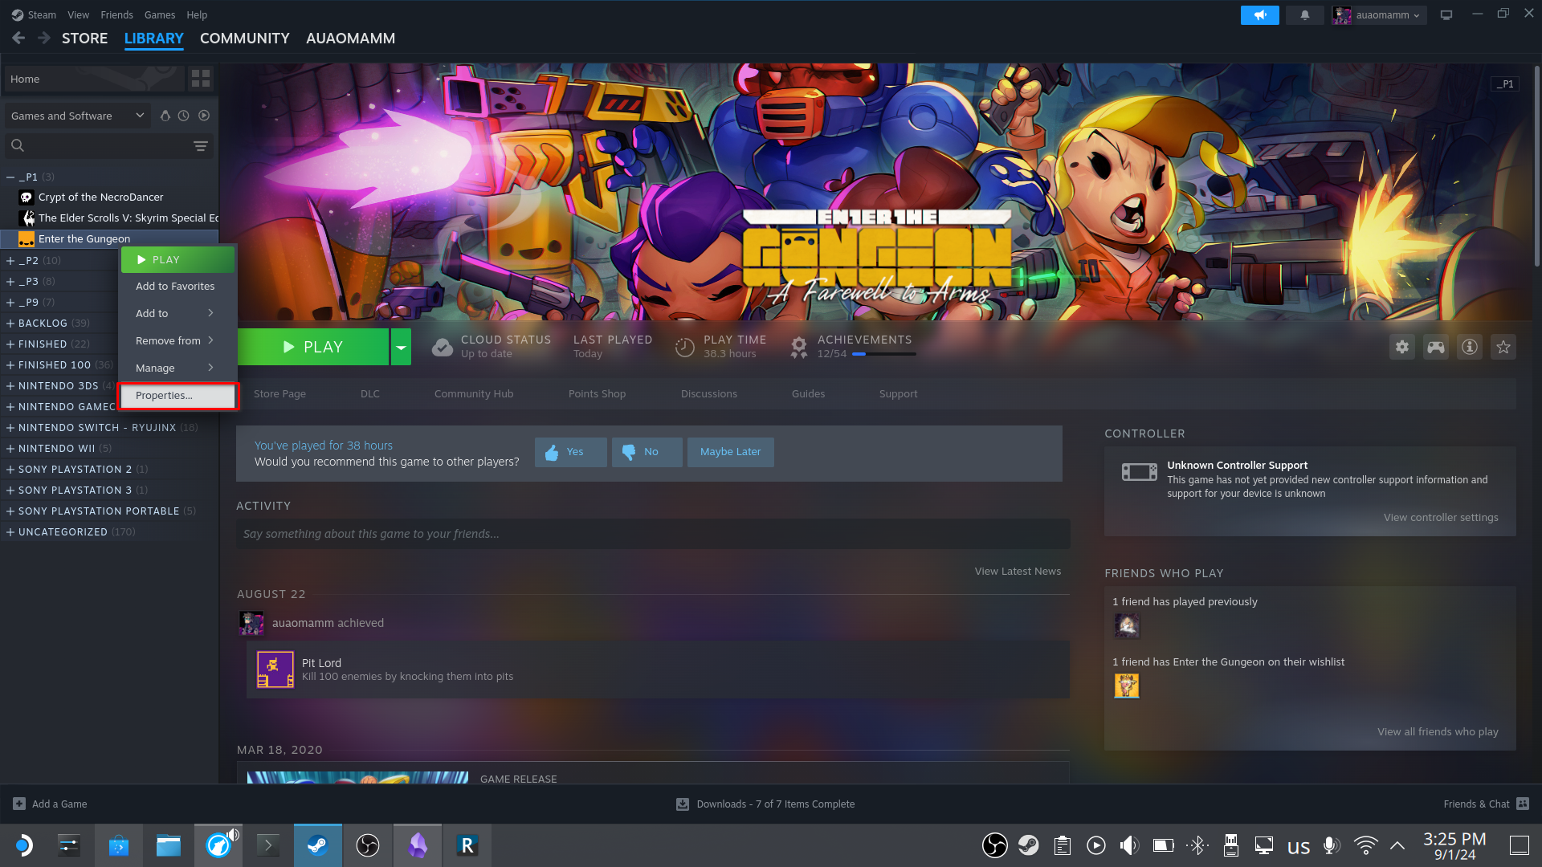Click the achievements gear-ribbon icon
Image resolution: width=1542 pixels, height=867 pixels.
click(x=799, y=347)
